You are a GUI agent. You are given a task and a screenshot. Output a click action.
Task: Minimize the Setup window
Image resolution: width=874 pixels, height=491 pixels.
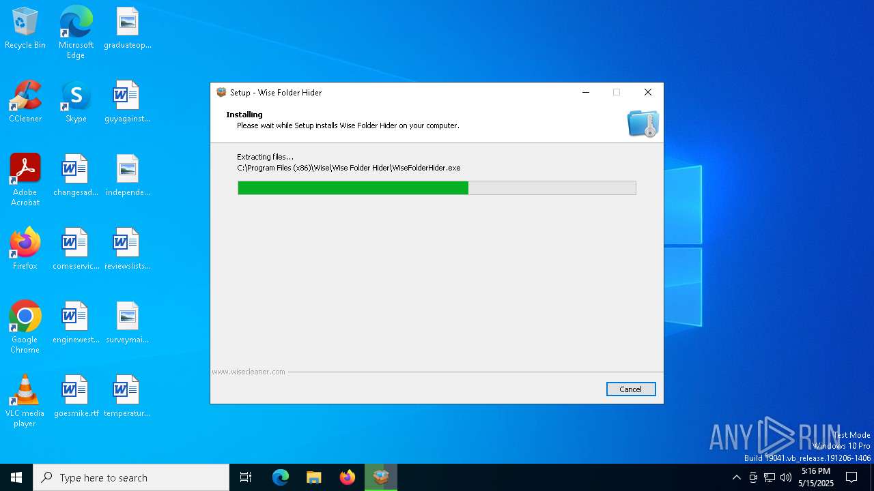pyautogui.click(x=585, y=92)
